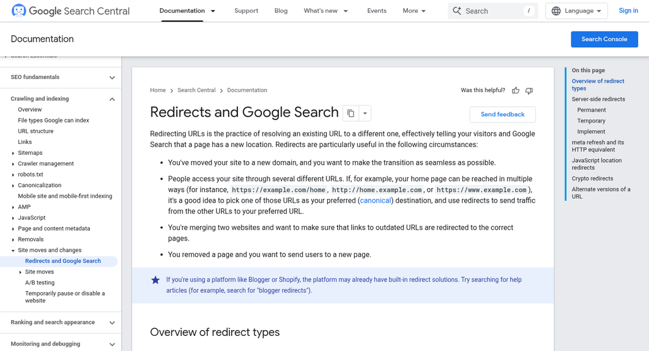Click the thumbs down not helpful icon
The height and width of the screenshot is (351, 649).
(529, 90)
